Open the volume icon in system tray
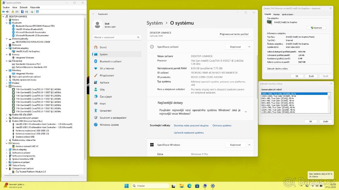This screenshot has width=339, height=190. point(316,186)
